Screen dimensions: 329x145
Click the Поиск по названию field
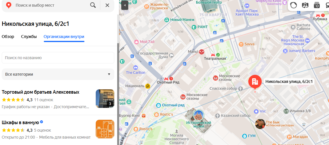(x=58, y=58)
